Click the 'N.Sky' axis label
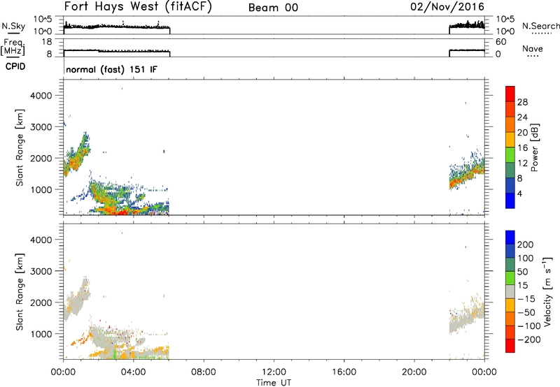Image resolution: width=560 pixels, height=387 pixels. 13,26
